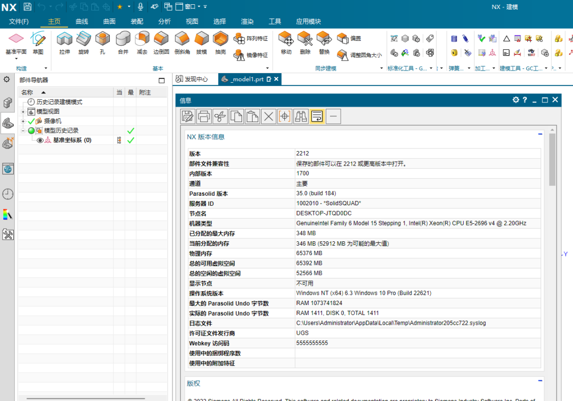
Task: Select the 历史记录建模模式 tree item
Action: click(59, 102)
